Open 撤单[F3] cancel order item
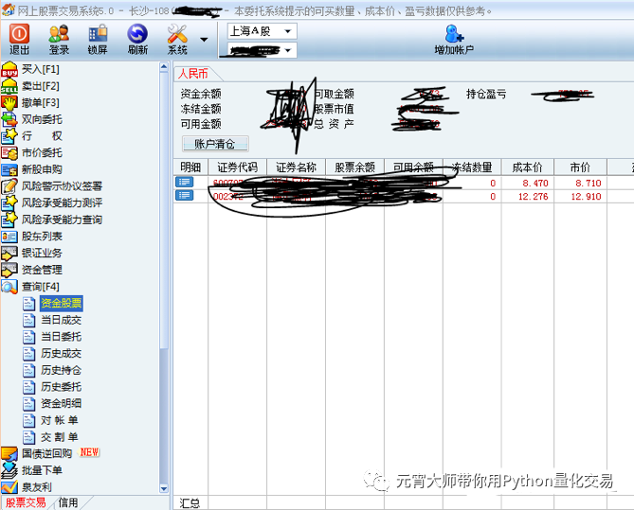 point(30,102)
